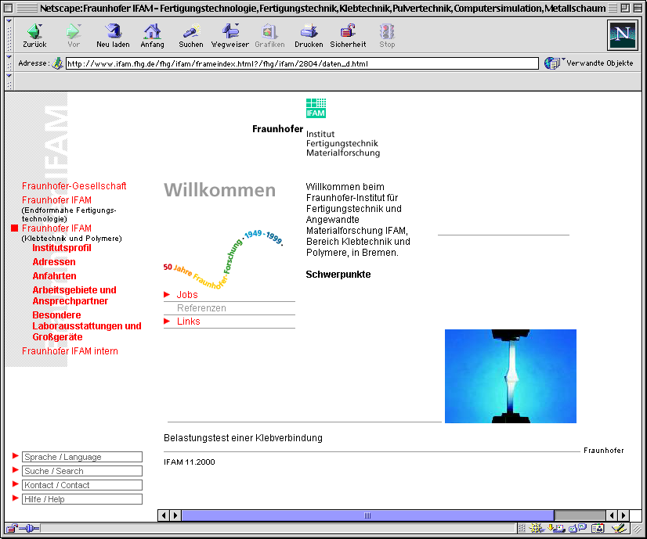Open the Hilfe / Help option

tap(82, 498)
